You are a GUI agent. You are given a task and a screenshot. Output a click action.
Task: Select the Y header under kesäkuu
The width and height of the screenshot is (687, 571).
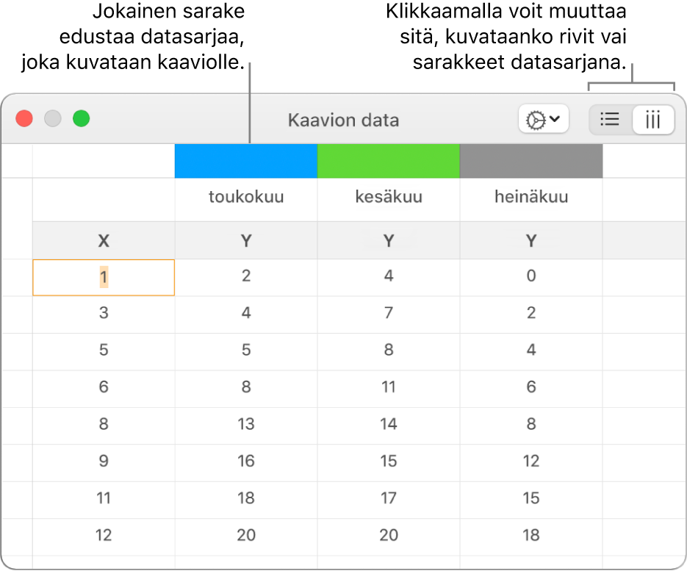[x=388, y=240]
